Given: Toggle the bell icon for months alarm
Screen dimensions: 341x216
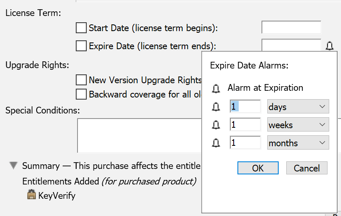Looking at the screenshot, I should (x=216, y=143).
